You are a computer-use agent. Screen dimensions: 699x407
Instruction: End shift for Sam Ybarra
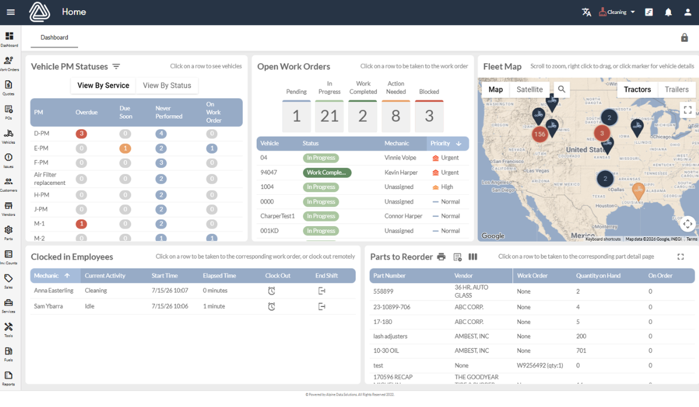(x=322, y=306)
